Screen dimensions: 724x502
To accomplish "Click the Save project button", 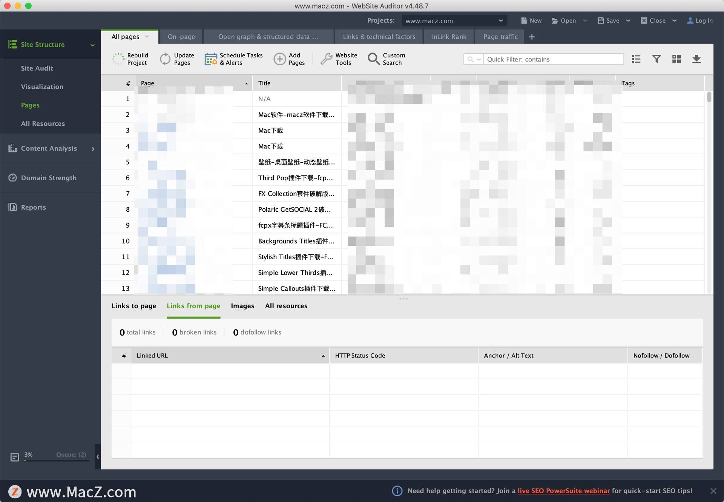I will pos(608,20).
